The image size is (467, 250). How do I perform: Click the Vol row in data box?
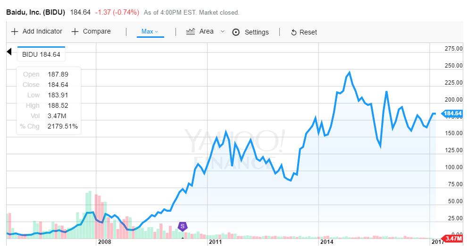click(x=49, y=116)
